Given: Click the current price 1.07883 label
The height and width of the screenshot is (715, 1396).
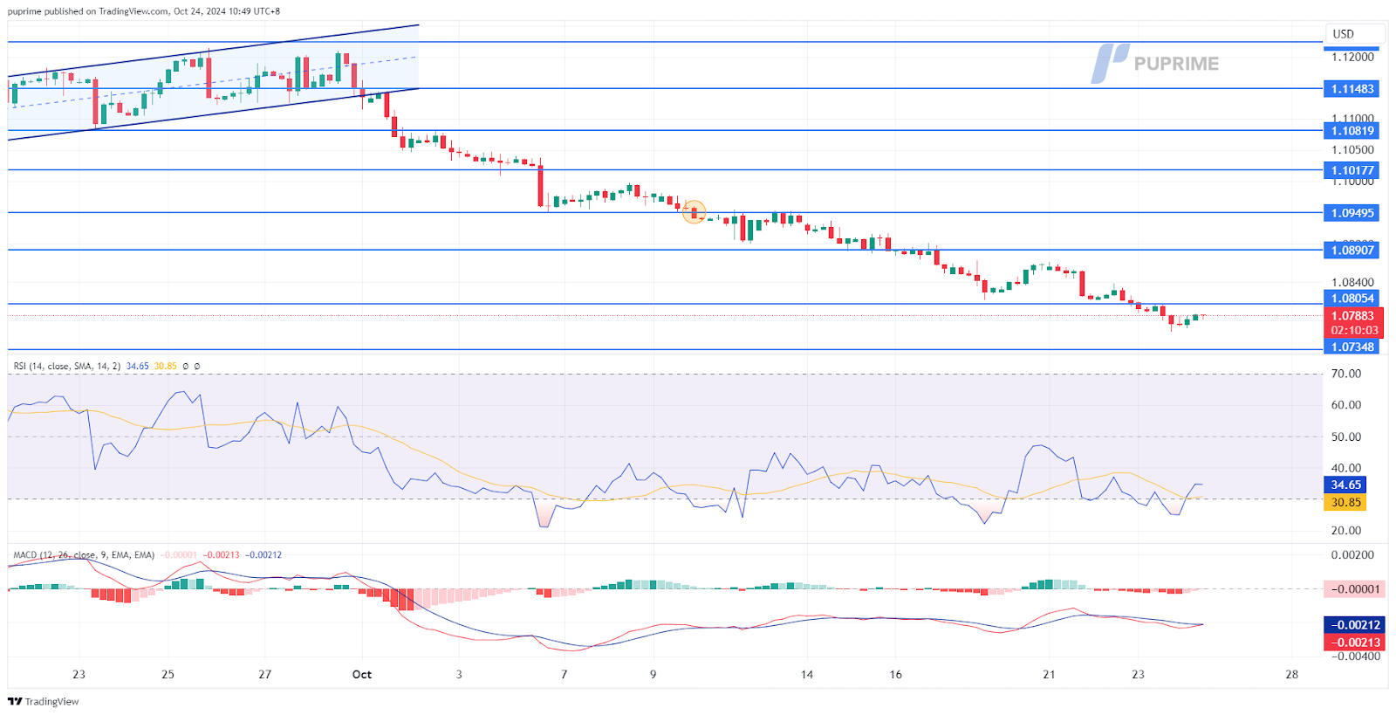Looking at the screenshot, I should click(x=1352, y=316).
